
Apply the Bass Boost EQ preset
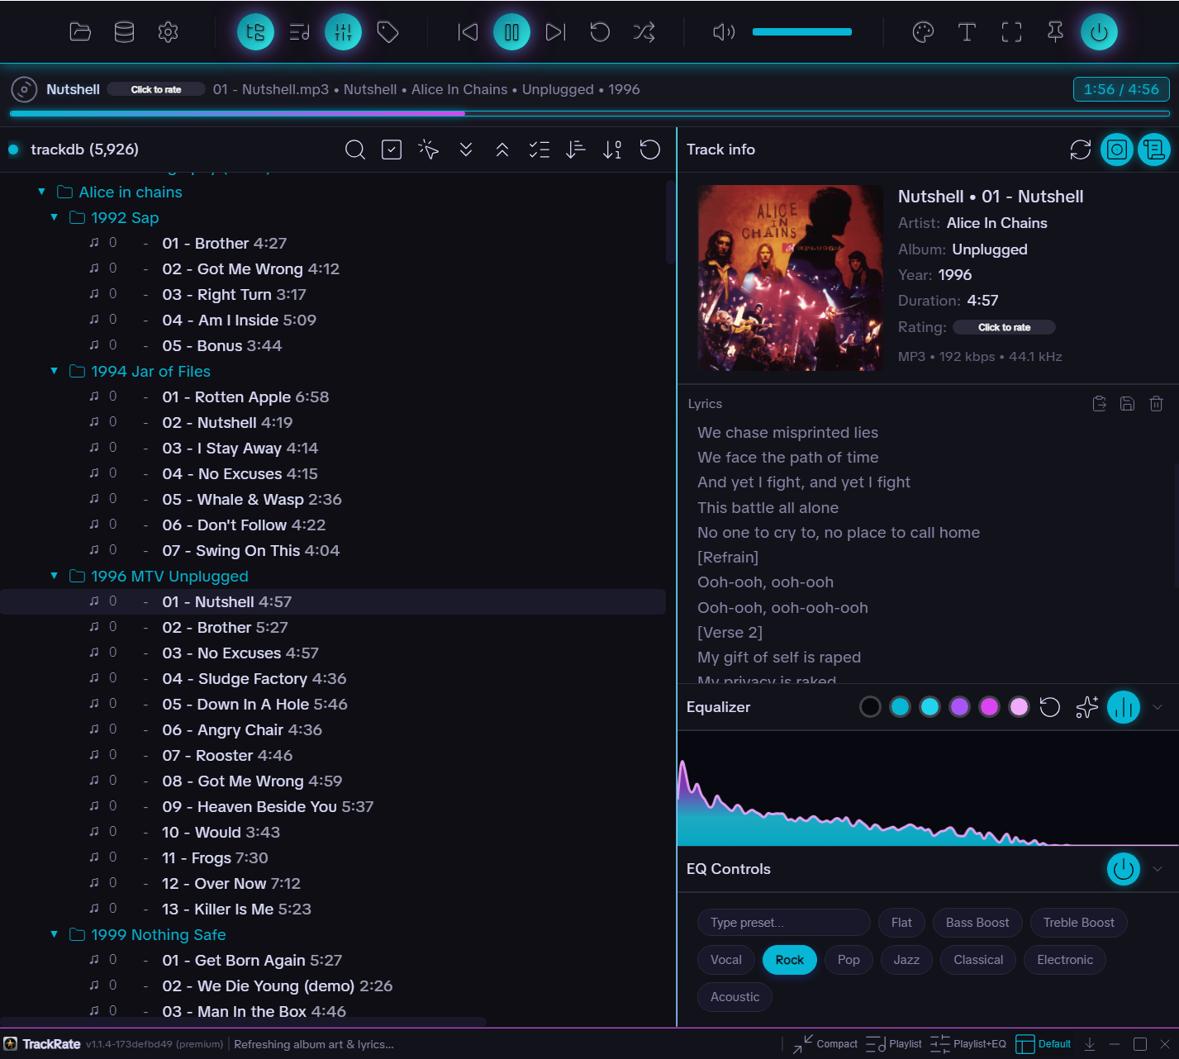[977, 922]
